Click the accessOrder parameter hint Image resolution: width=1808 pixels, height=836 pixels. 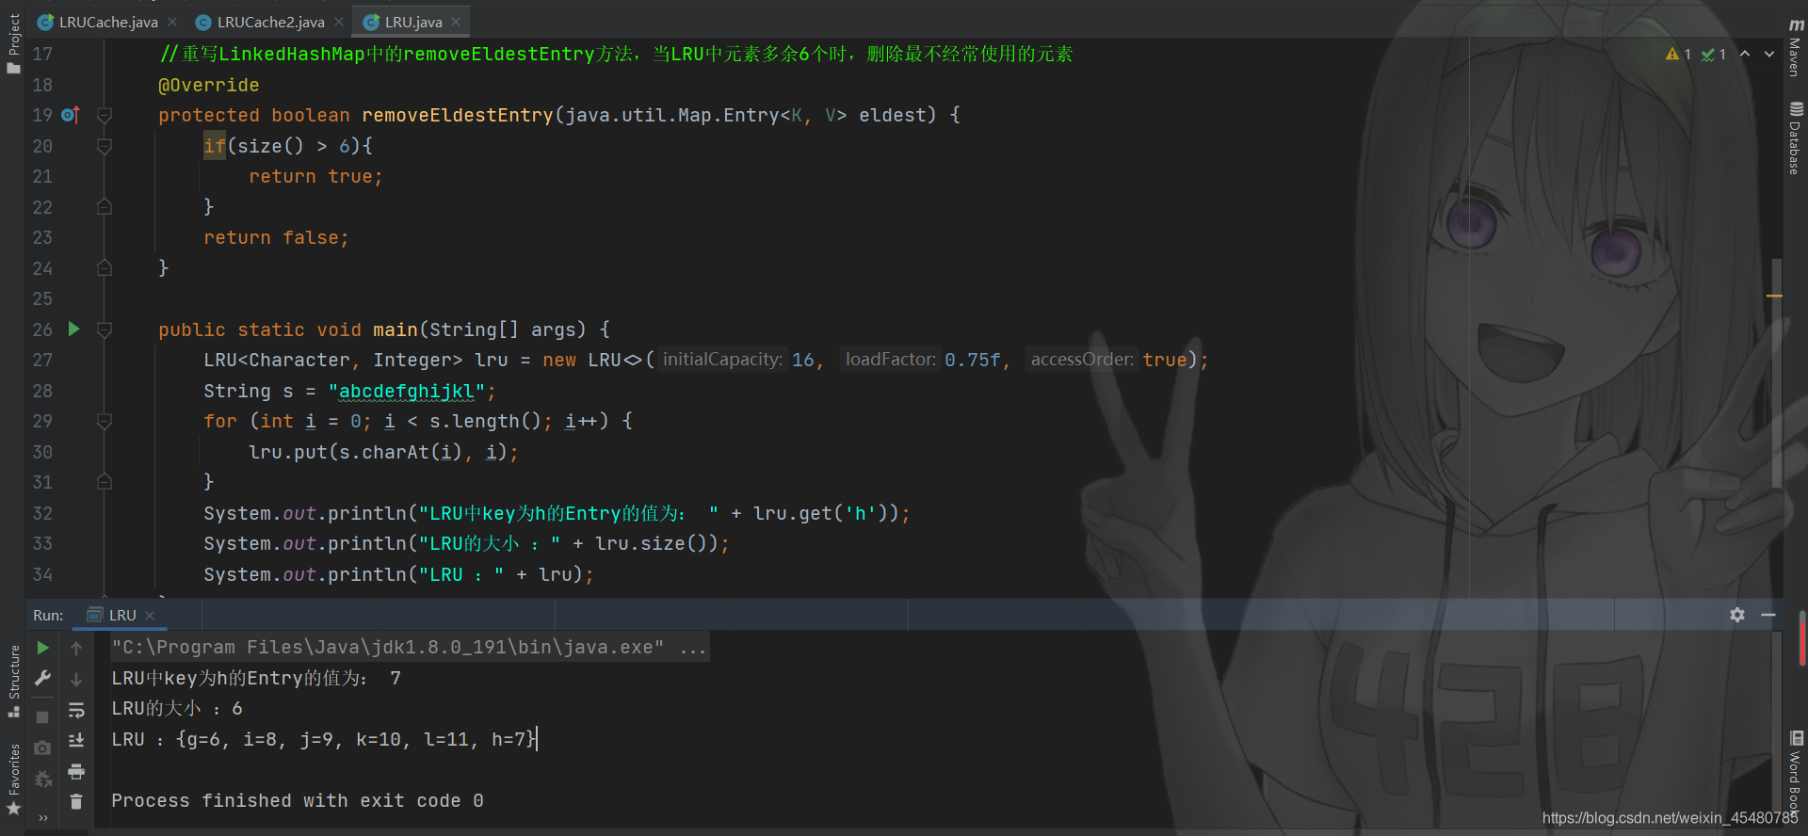tap(1082, 360)
